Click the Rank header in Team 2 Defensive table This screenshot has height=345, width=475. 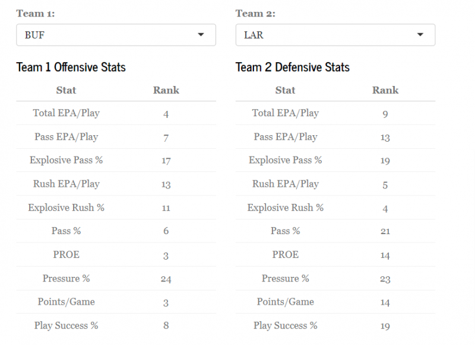click(385, 90)
